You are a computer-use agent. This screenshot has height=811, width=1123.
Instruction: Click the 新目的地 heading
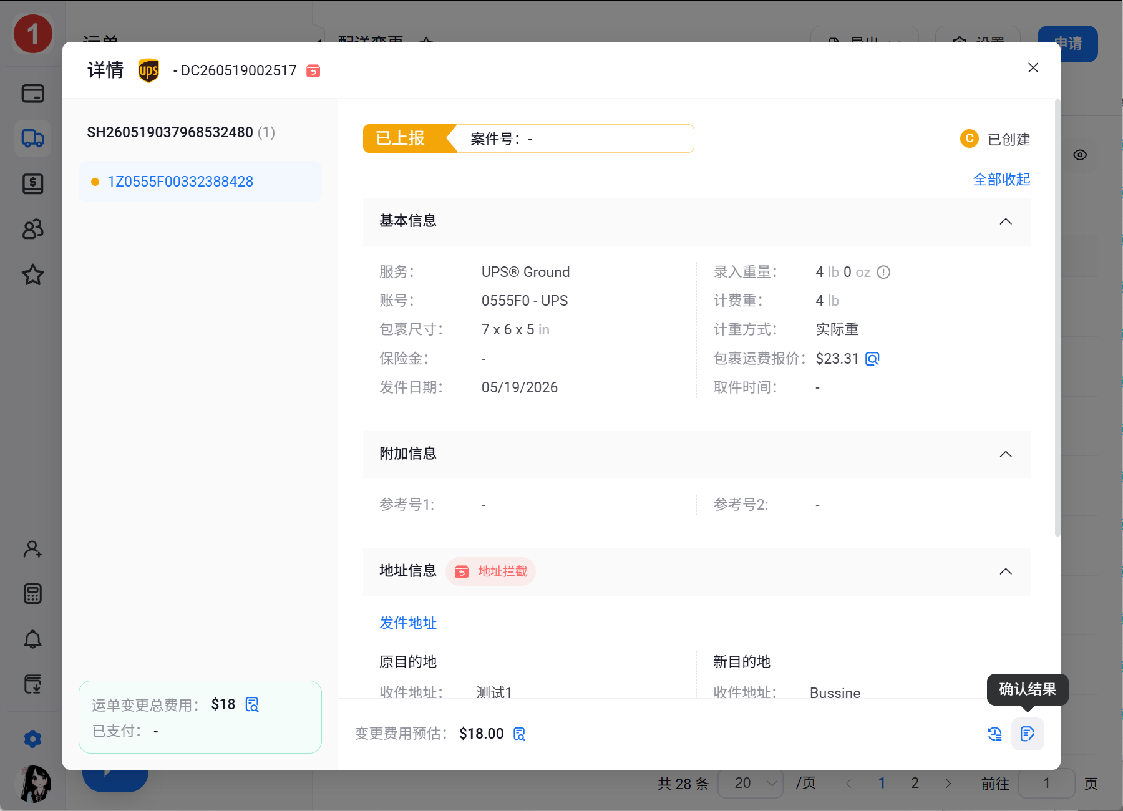[742, 661]
